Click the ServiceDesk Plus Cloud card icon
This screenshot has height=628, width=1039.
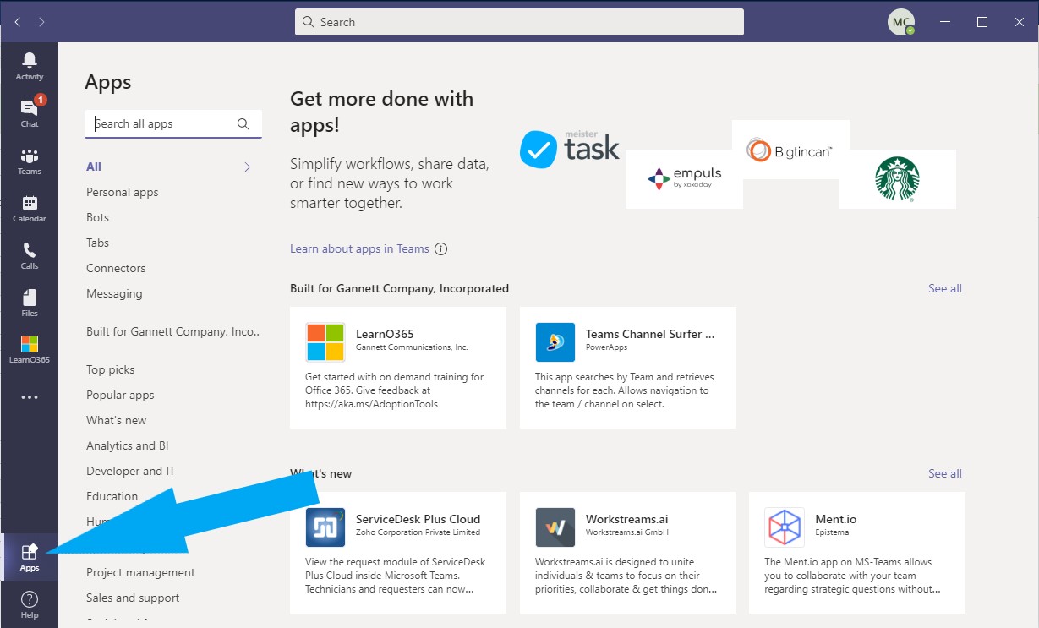coord(325,527)
